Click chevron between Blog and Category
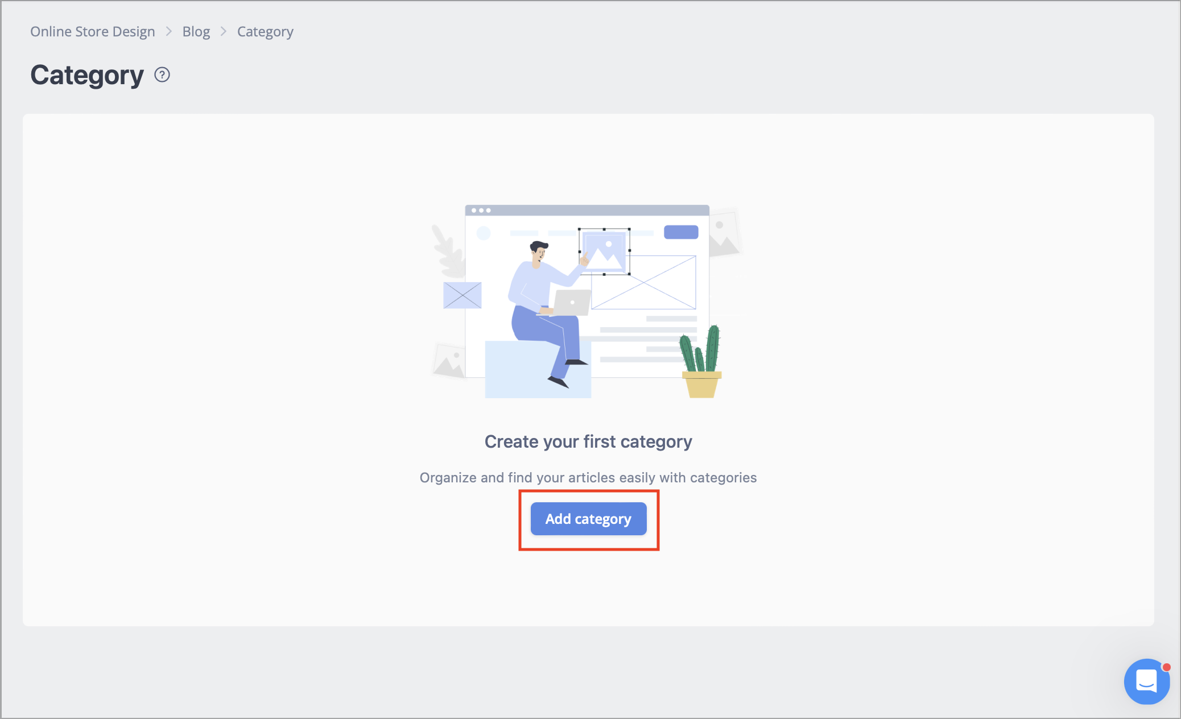This screenshot has width=1181, height=719. coord(224,31)
